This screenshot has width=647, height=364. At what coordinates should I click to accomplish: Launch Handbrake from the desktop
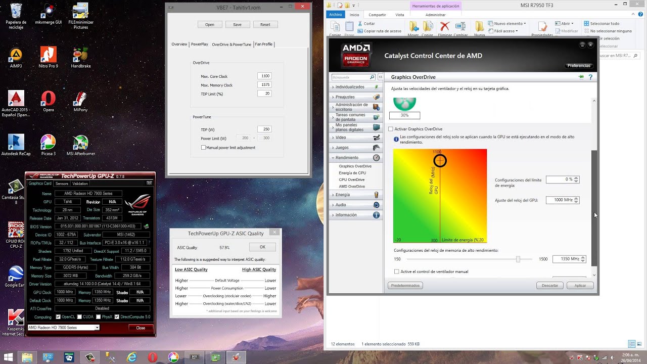coord(80,58)
